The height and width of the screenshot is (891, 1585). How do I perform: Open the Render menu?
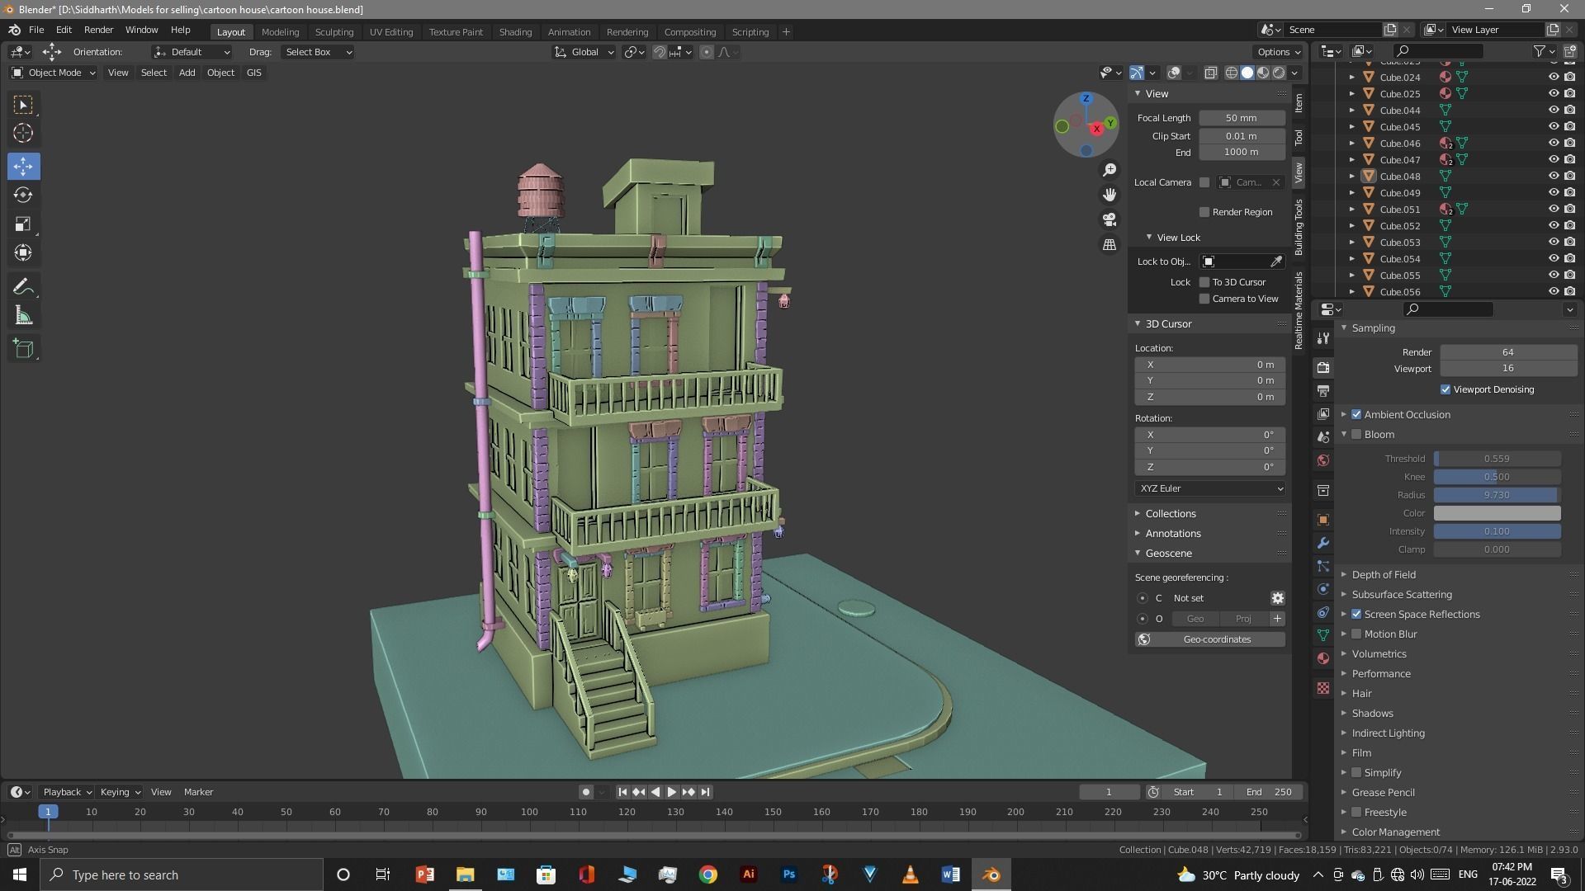[98, 30]
